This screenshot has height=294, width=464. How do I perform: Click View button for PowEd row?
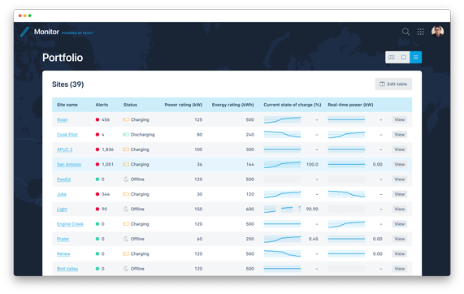399,179
